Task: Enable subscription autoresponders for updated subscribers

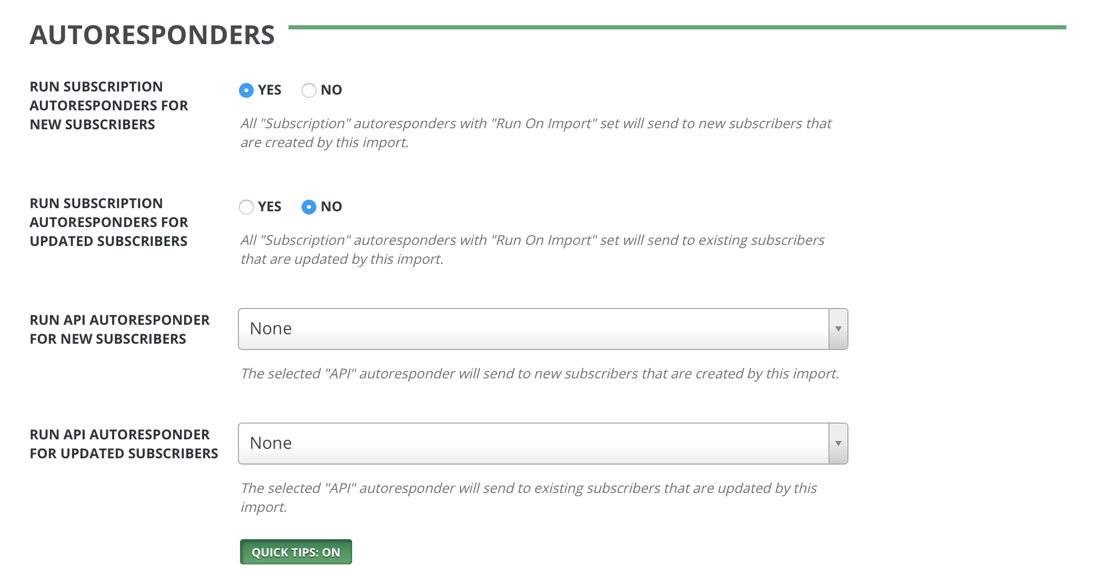Action: pyautogui.click(x=246, y=207)
